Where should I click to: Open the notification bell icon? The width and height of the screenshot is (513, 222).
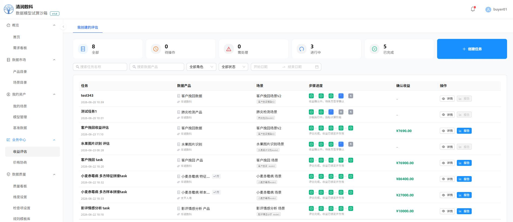point(473,9)
